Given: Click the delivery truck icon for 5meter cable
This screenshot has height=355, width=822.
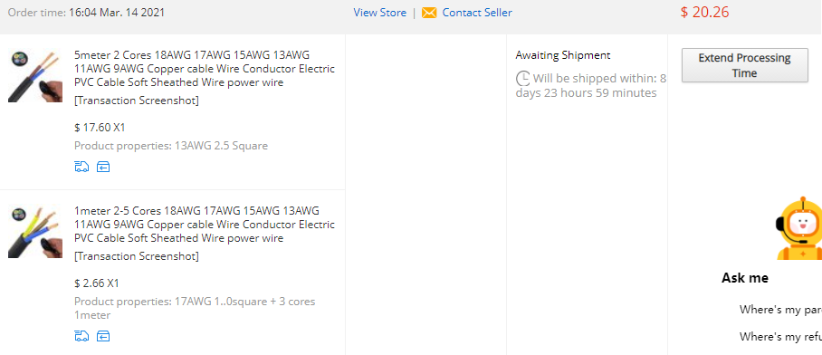Looking at the screenshot, I should [81, 168].
